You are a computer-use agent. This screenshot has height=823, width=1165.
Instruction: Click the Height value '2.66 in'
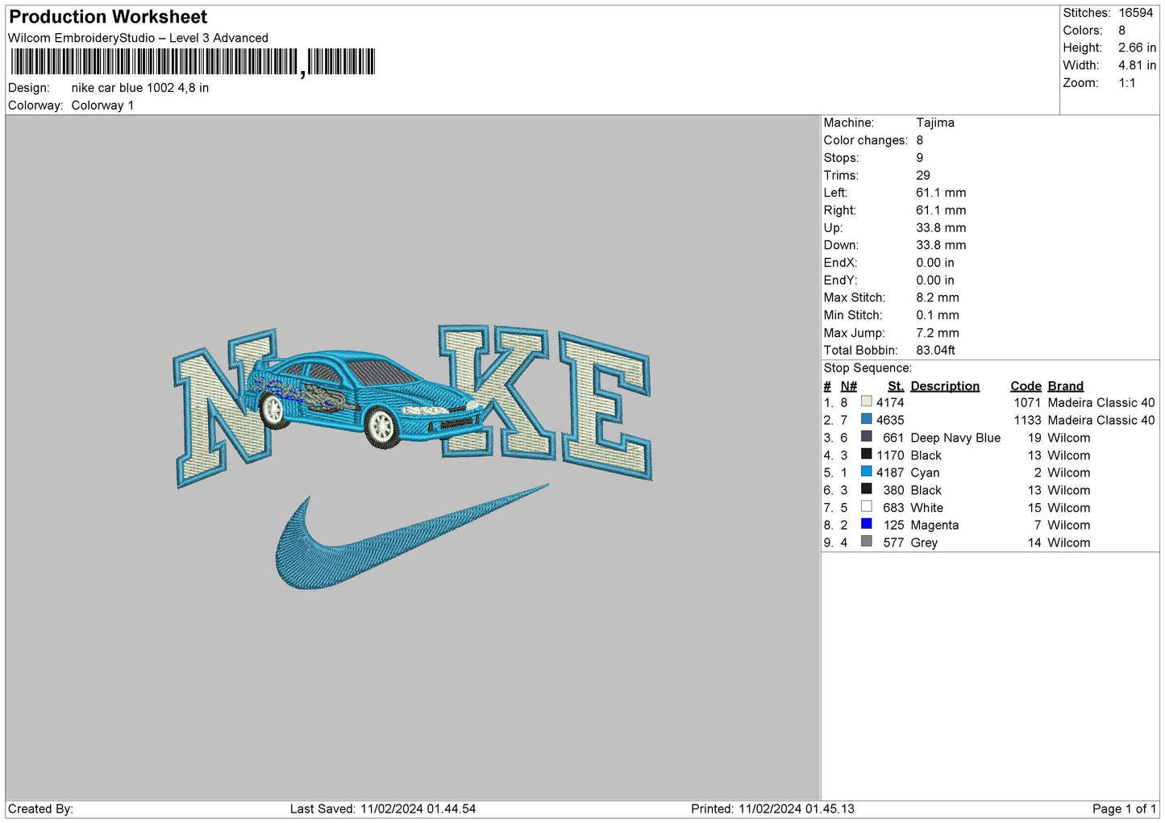[1137, 48]
